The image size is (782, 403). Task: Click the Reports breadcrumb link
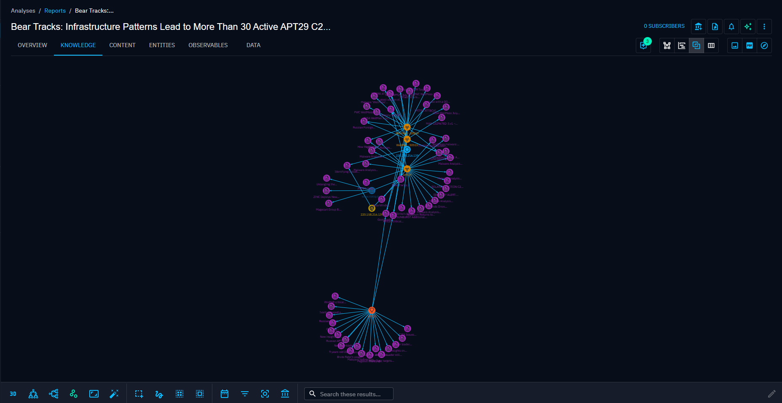[x=55, y=11]
